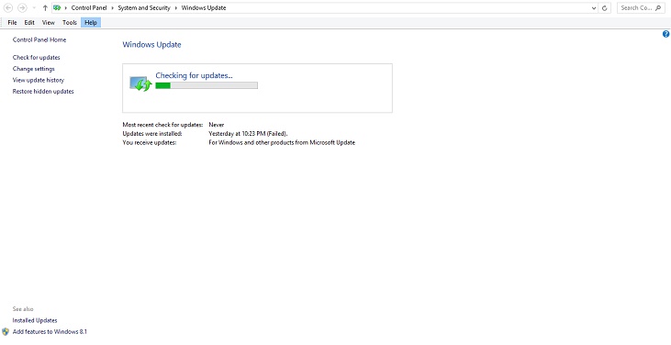The image size is (671, 345).
Task: Open the address bar history dropdown
Action: 594,7
